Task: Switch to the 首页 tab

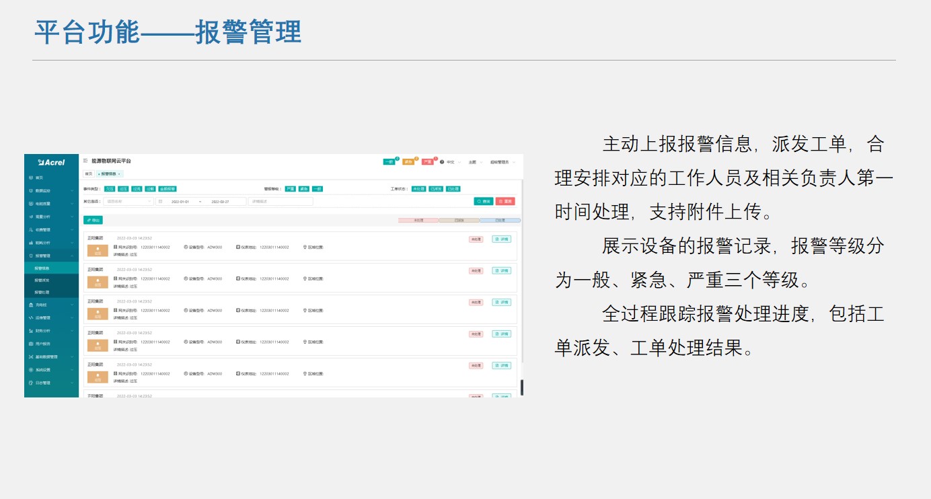Action: [x=88, y=174]
